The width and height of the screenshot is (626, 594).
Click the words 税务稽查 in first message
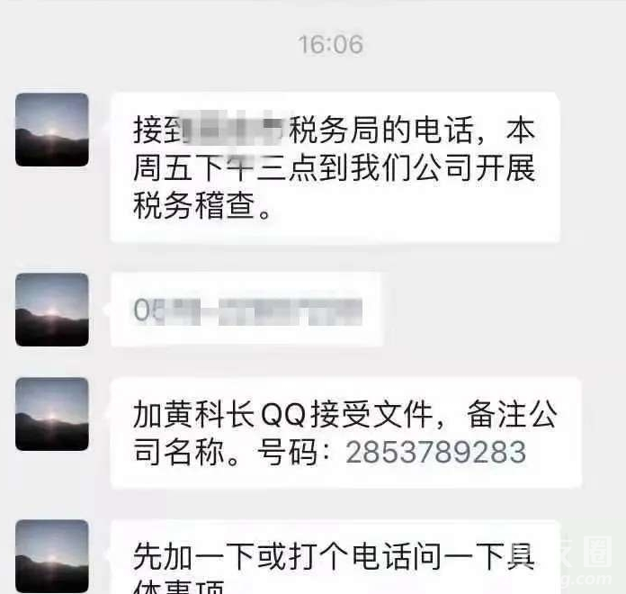coord(194,206)
